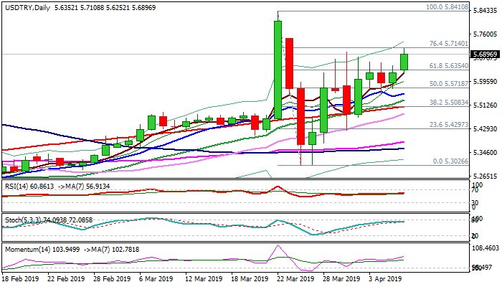502x287 pixels.
Task: Click the last green candle on the chart
Action: tap(404, 62)
